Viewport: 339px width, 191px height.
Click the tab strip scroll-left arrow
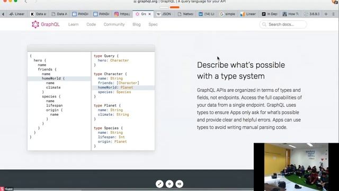[x=3, y=14]
